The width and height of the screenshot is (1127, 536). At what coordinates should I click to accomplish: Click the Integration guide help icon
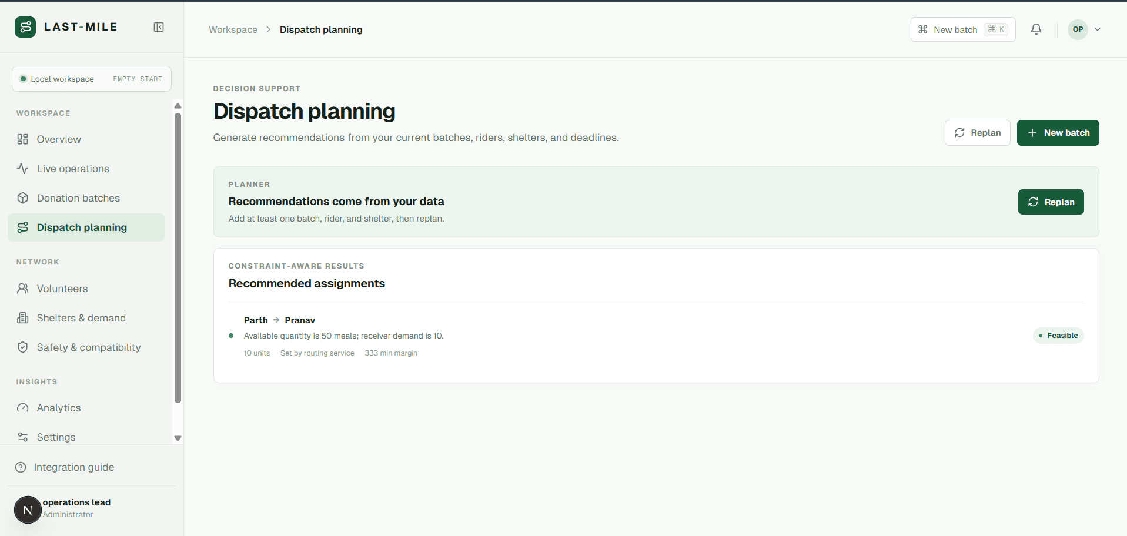click(21, 467)
